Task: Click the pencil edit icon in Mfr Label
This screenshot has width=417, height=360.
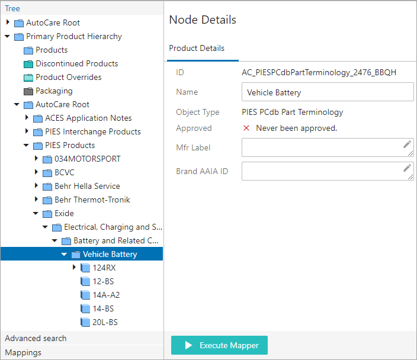Action: click(407, 144)
